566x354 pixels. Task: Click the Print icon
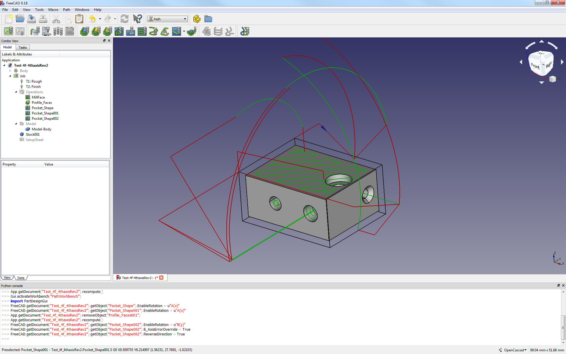pos(43,19)
